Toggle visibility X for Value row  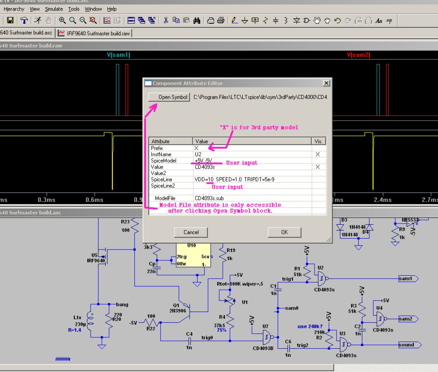tap(318, 167)
